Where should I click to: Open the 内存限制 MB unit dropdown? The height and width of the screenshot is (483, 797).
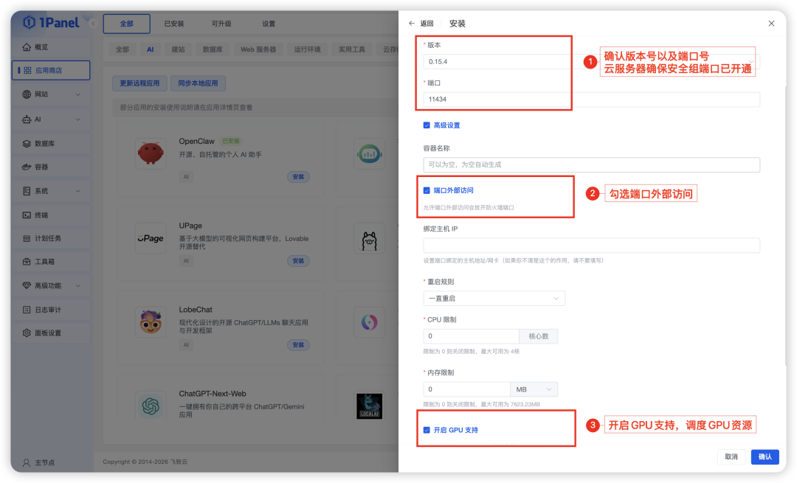pyautogui.click(x=534, y=389)
